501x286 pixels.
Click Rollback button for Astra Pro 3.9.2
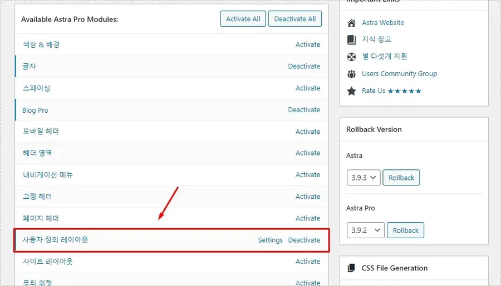[x=405, y=230]
